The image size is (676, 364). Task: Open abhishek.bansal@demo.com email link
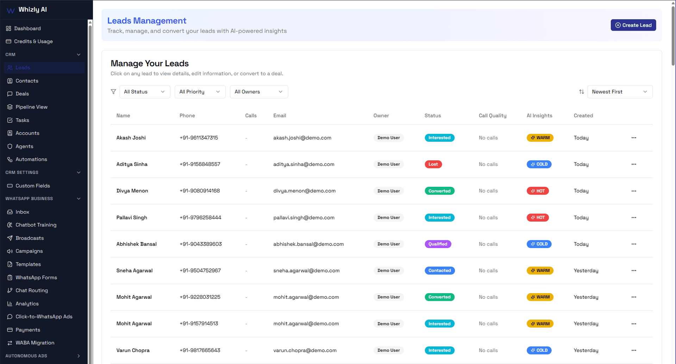(308, 244)
